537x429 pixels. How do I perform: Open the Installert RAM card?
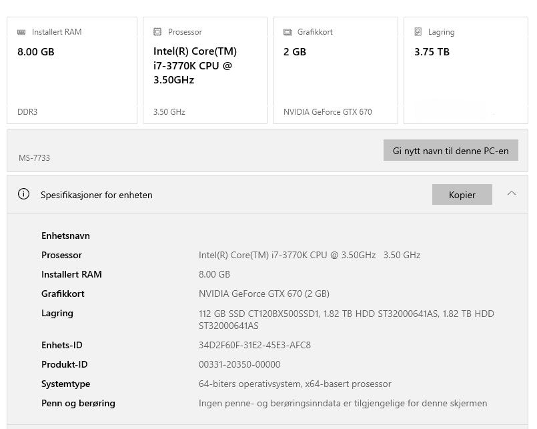[x=72, y=70]
